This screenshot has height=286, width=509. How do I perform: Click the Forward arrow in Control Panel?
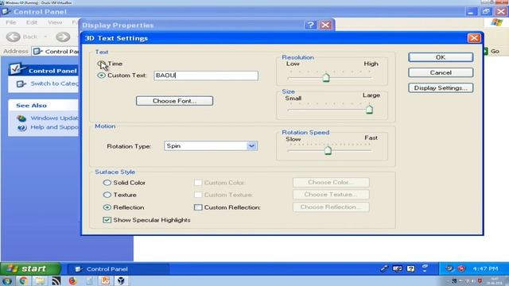click(63, 37)
